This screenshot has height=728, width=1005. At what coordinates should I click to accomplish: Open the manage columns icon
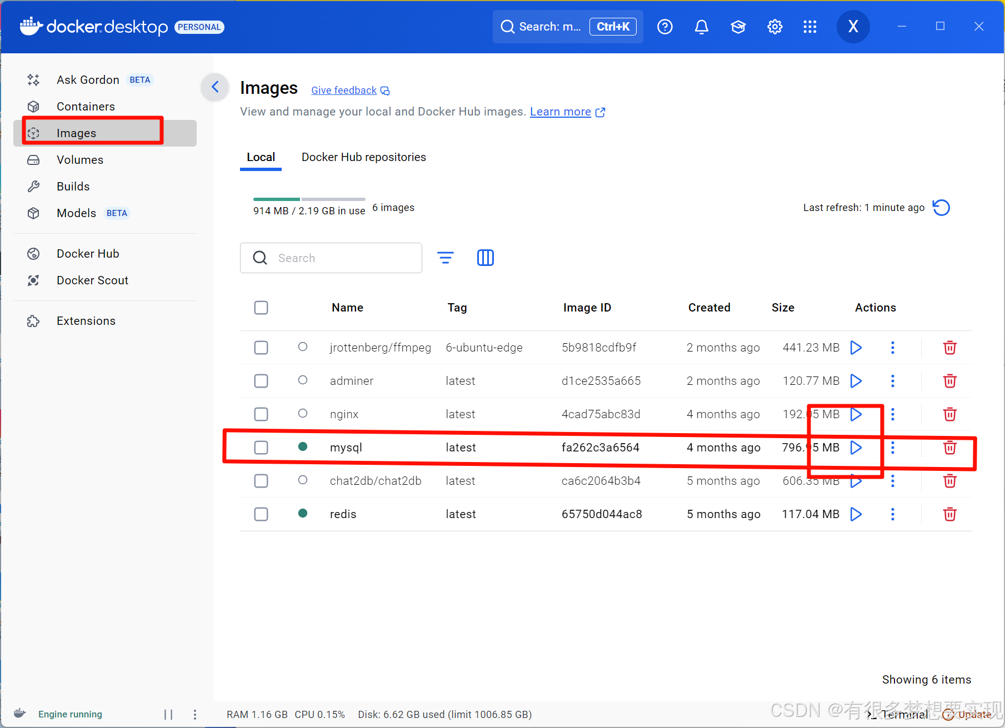click(x=485, y=258)
